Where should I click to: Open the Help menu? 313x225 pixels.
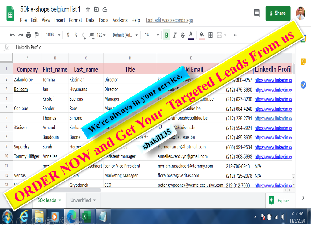[x=136, y=20]
